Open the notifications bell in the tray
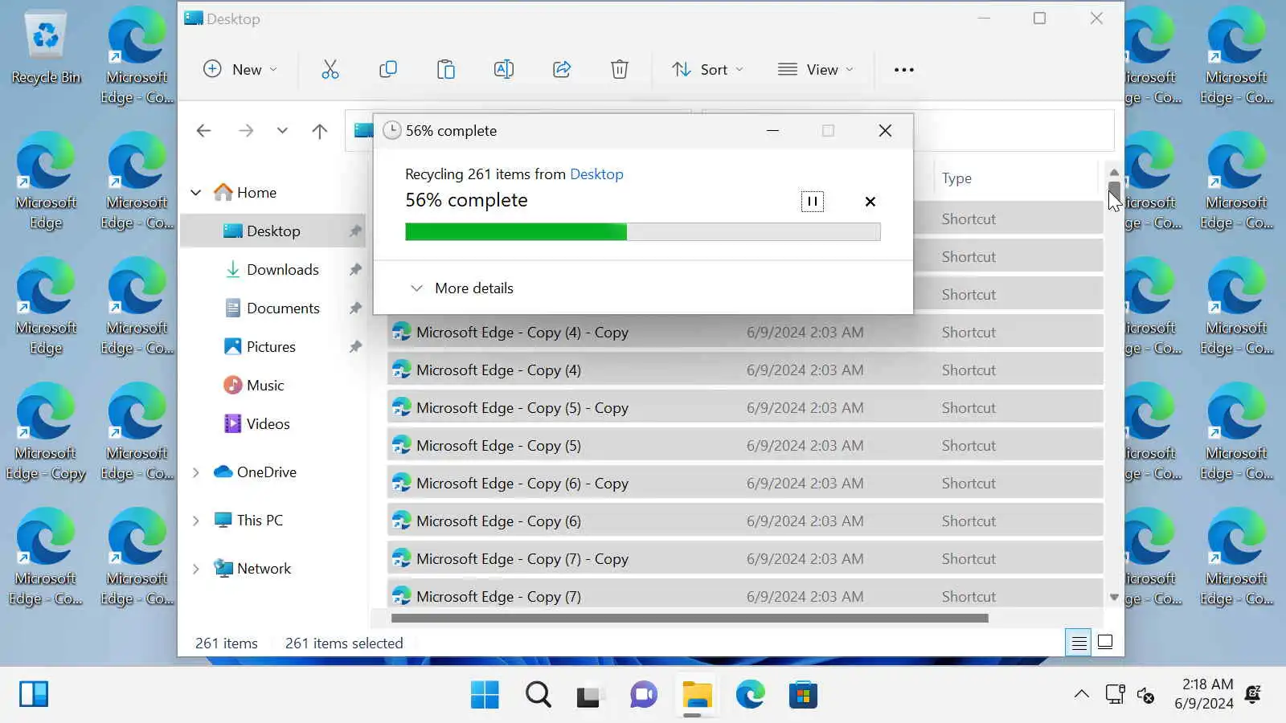This screenshot has width=1286, height=723. pyautogui.click(x=1253, y=694)
